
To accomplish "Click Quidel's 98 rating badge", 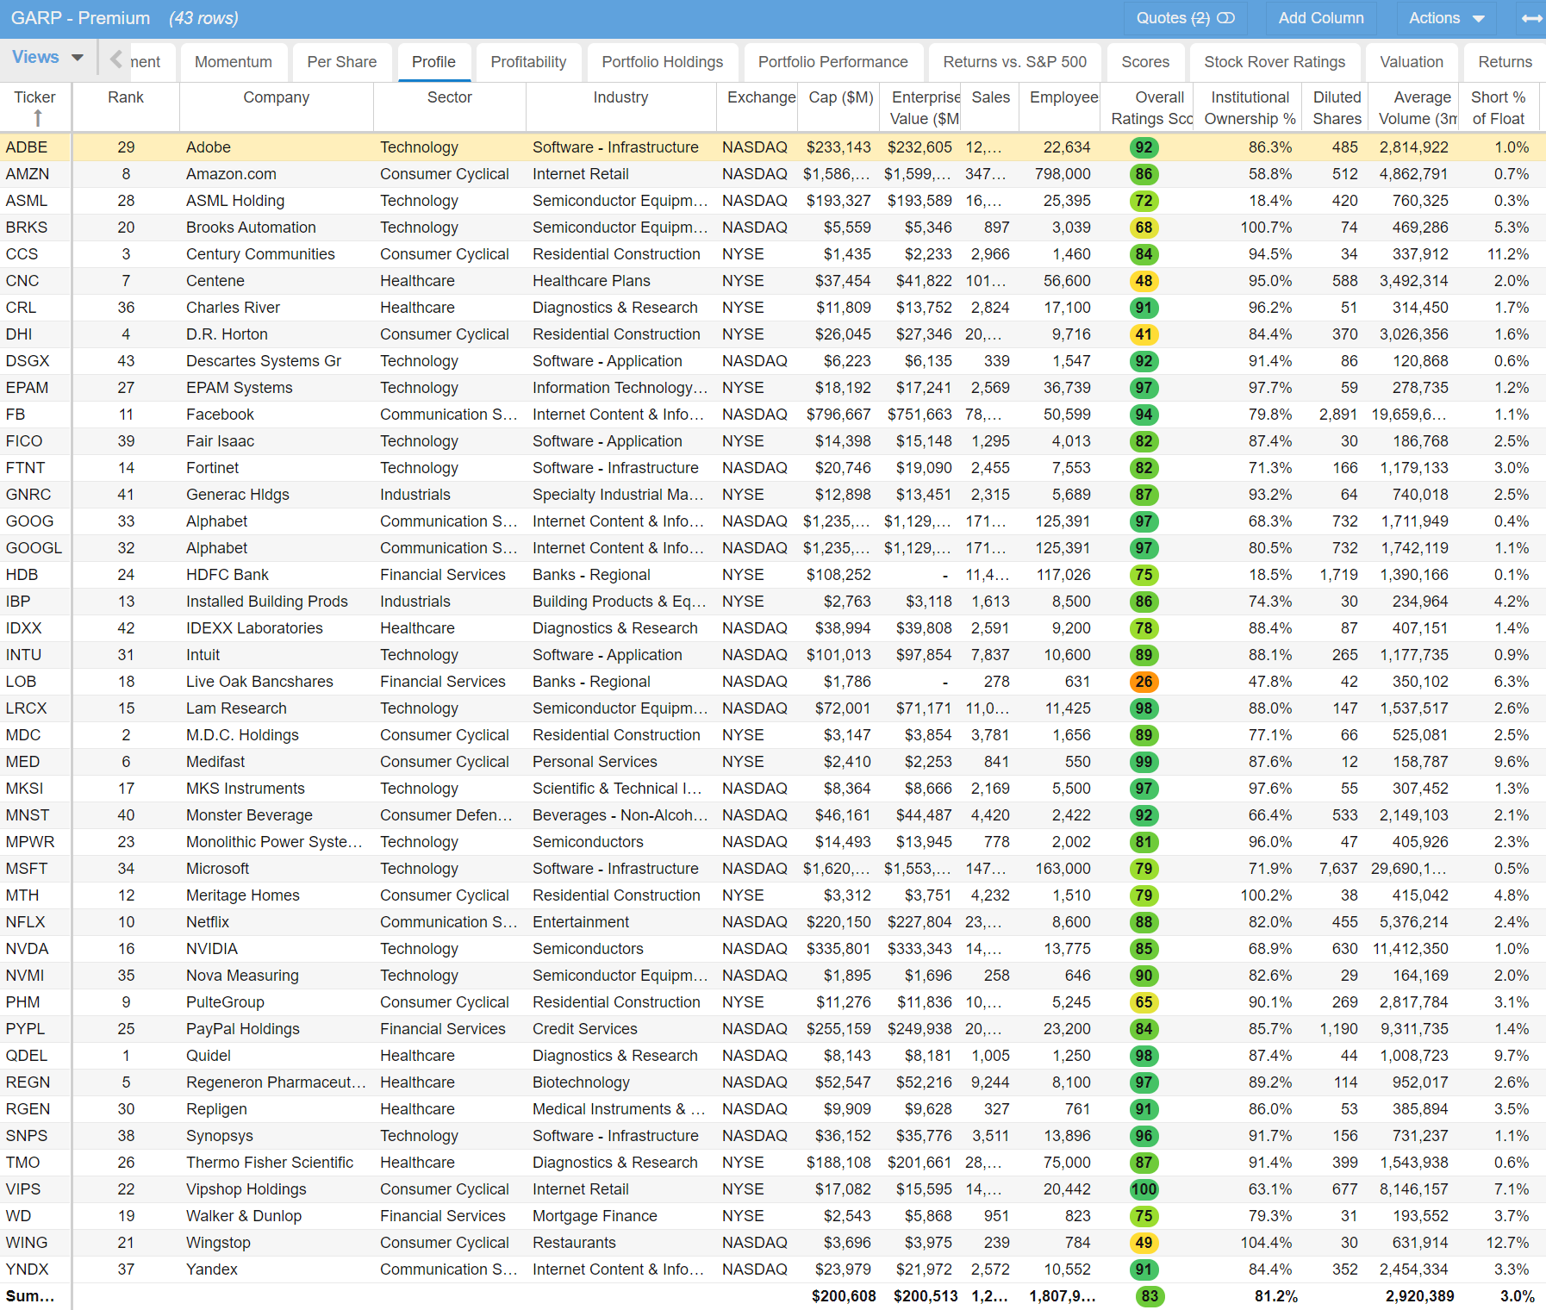I will point(1144,1056).
